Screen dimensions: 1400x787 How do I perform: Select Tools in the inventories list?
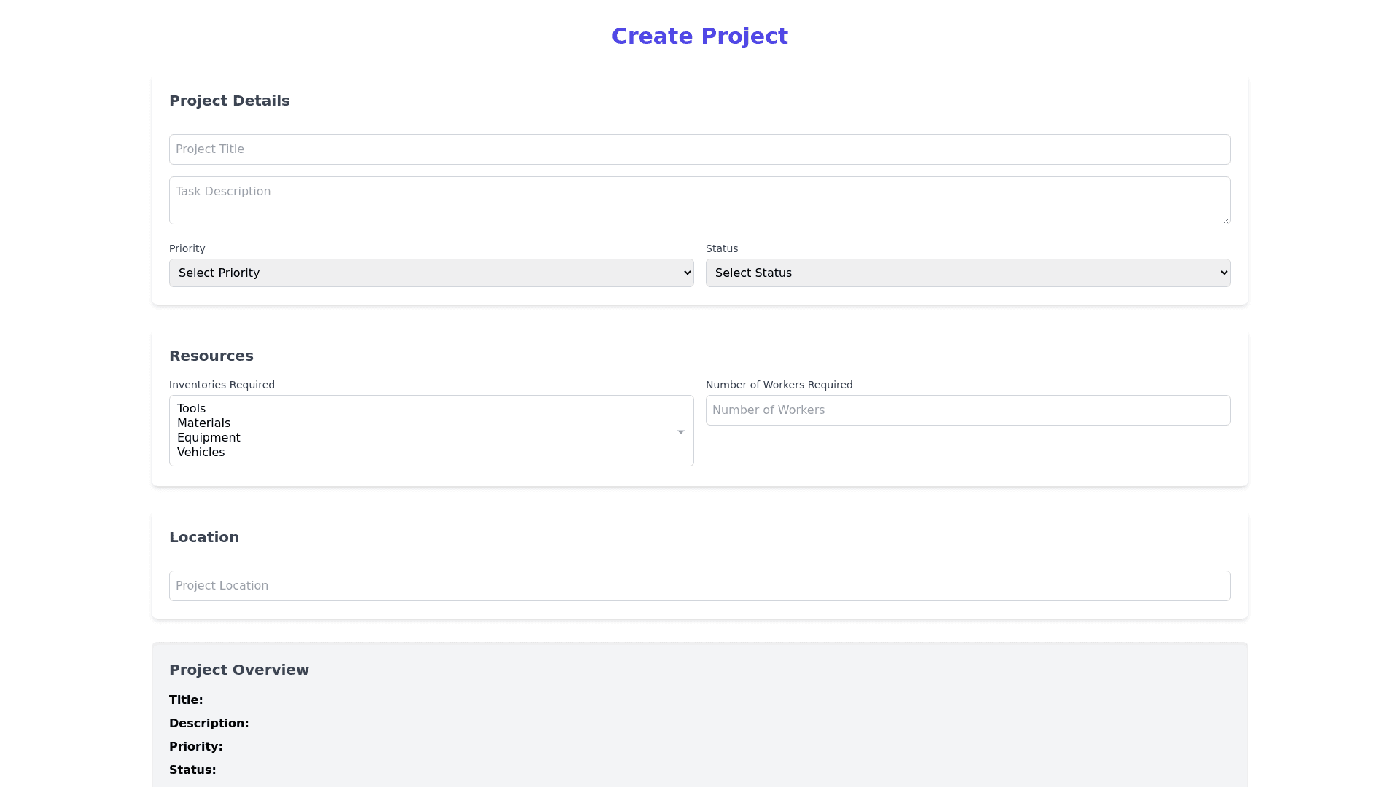pyautogui.click(x=192, y=409)
